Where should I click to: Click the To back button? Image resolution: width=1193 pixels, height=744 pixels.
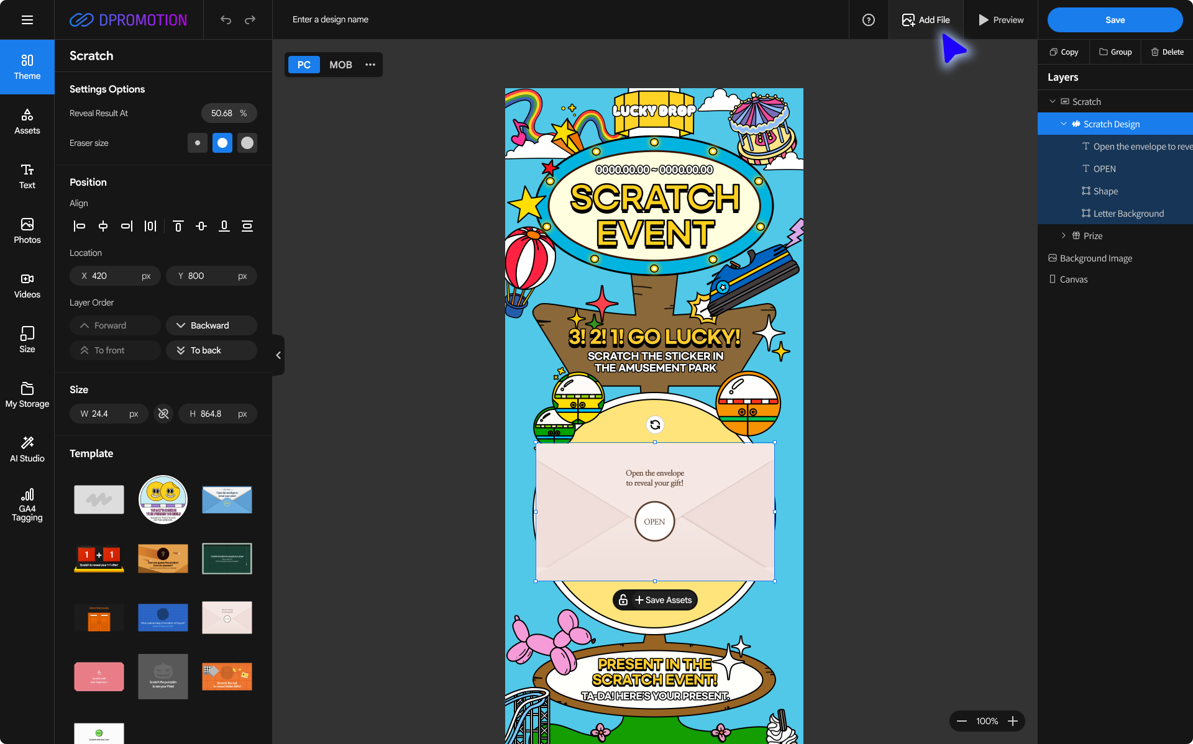tap(211, 350)
